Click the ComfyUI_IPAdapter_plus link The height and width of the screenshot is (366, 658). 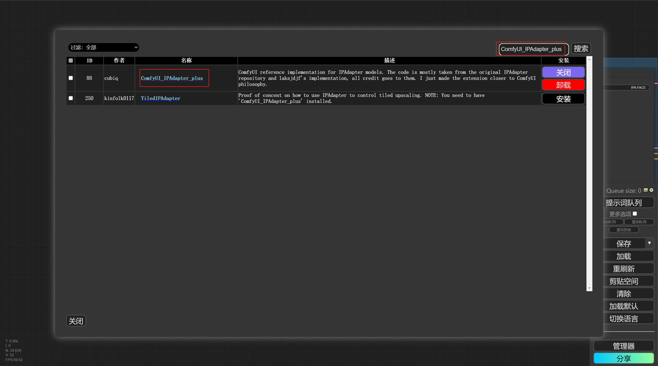coord(172,78)
